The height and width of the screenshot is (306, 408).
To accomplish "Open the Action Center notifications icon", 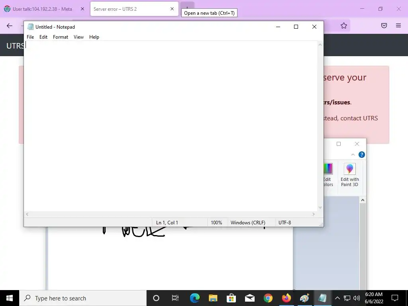I will click(395, 298).
